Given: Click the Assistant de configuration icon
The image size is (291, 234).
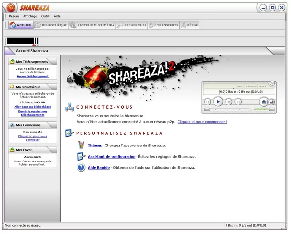Looking at the screenshot, I should (81, 156).
